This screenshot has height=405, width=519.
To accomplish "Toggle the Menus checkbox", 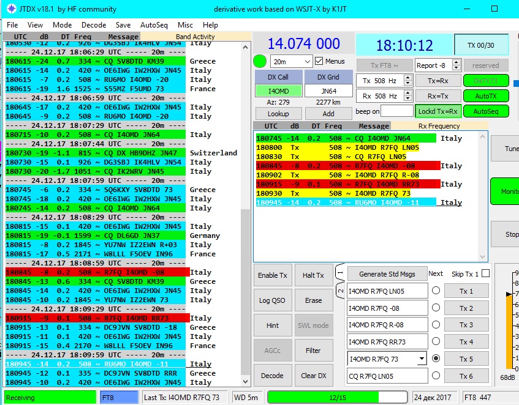I will point(319,61).
